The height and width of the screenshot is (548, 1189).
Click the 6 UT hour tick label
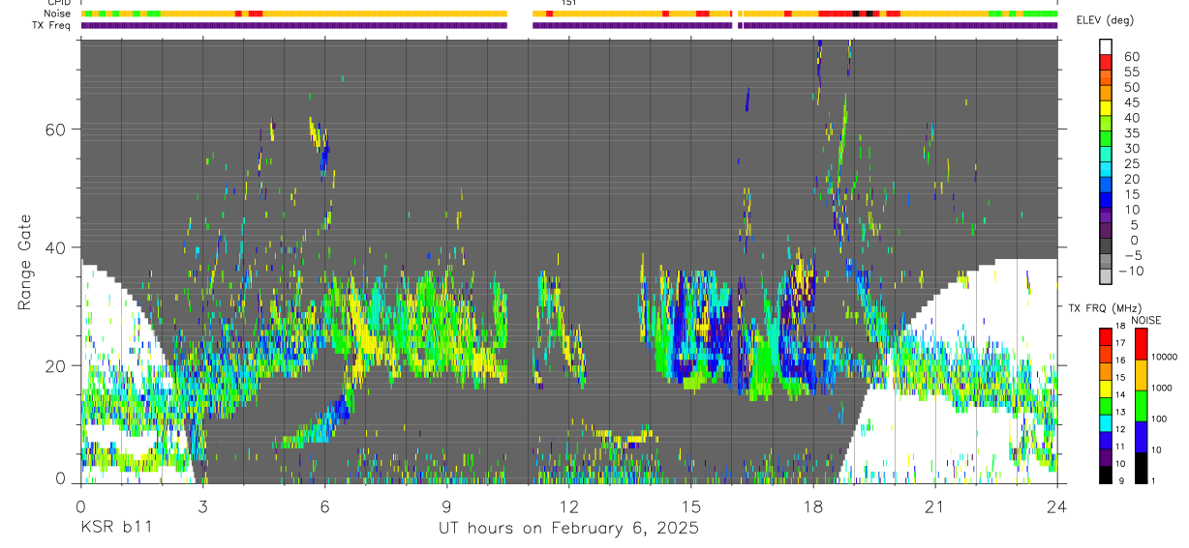[324, 505]
